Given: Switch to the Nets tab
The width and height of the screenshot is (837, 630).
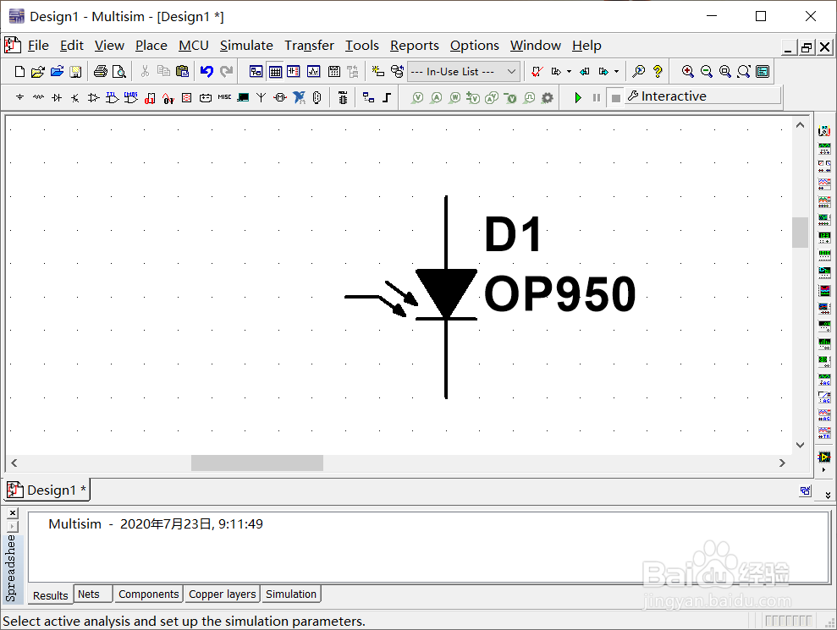Looking at the screenshot, I should [x=93, y=594].
